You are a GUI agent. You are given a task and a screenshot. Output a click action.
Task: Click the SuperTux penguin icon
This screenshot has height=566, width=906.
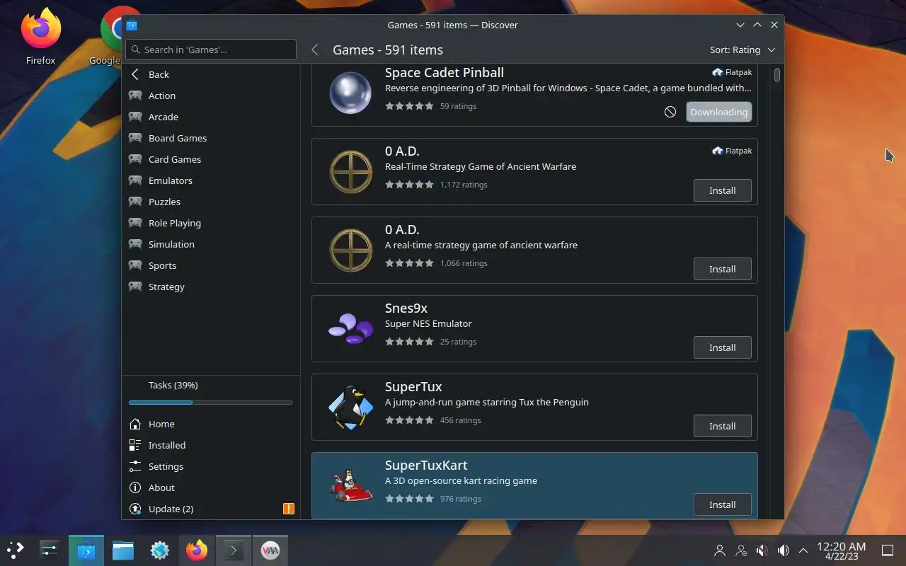pyautogui.click(x=350, y=408)
